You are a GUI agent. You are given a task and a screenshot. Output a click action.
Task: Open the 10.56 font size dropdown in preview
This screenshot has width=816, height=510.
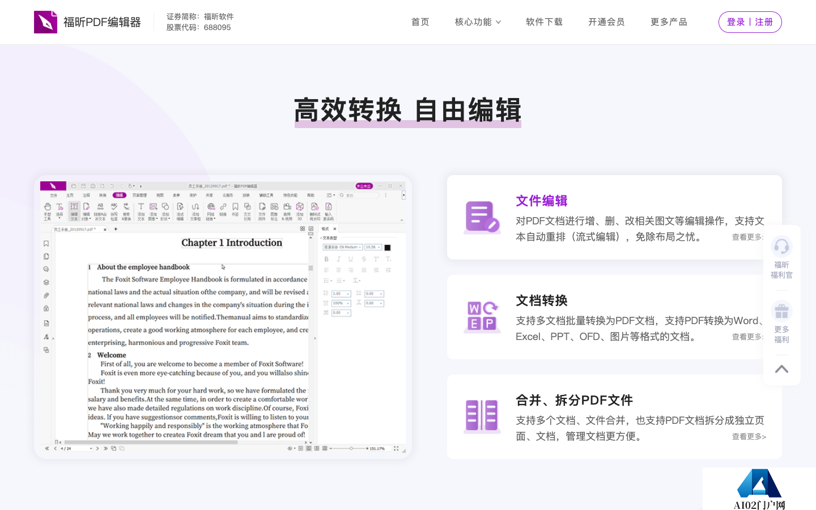click(x=373, y=247)
